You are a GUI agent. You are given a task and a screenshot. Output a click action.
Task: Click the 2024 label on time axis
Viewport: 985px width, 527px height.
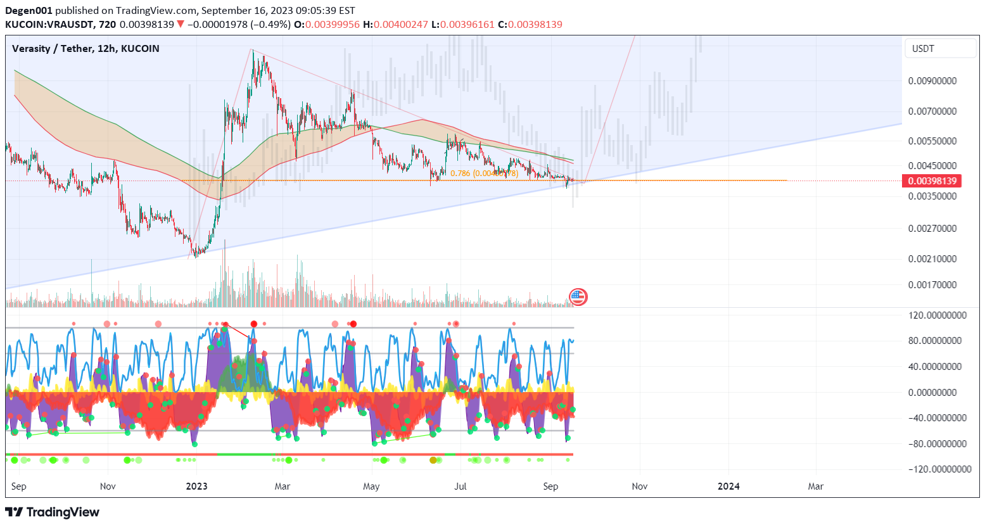click(728, 486)
